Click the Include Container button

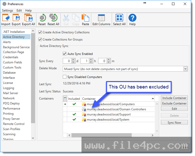(174, 98)
